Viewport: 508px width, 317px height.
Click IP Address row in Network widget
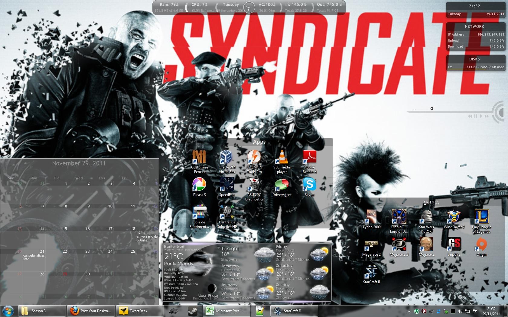pyautogui.click(x=476, y=34)
